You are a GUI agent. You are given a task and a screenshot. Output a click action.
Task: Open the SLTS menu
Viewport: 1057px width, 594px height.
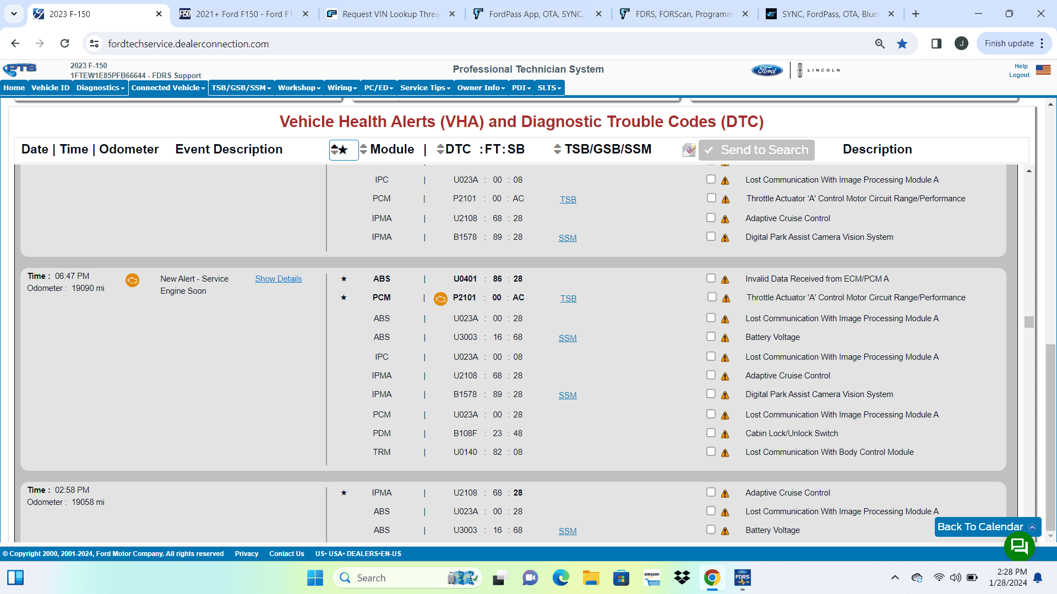(549, 88)
